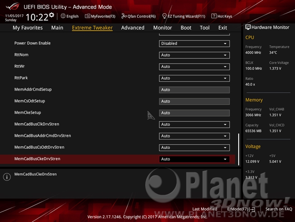The width and height of the screenshot is (295, 222).
Task: Switch to the Tool tab
Action: [x=205, y=28]
